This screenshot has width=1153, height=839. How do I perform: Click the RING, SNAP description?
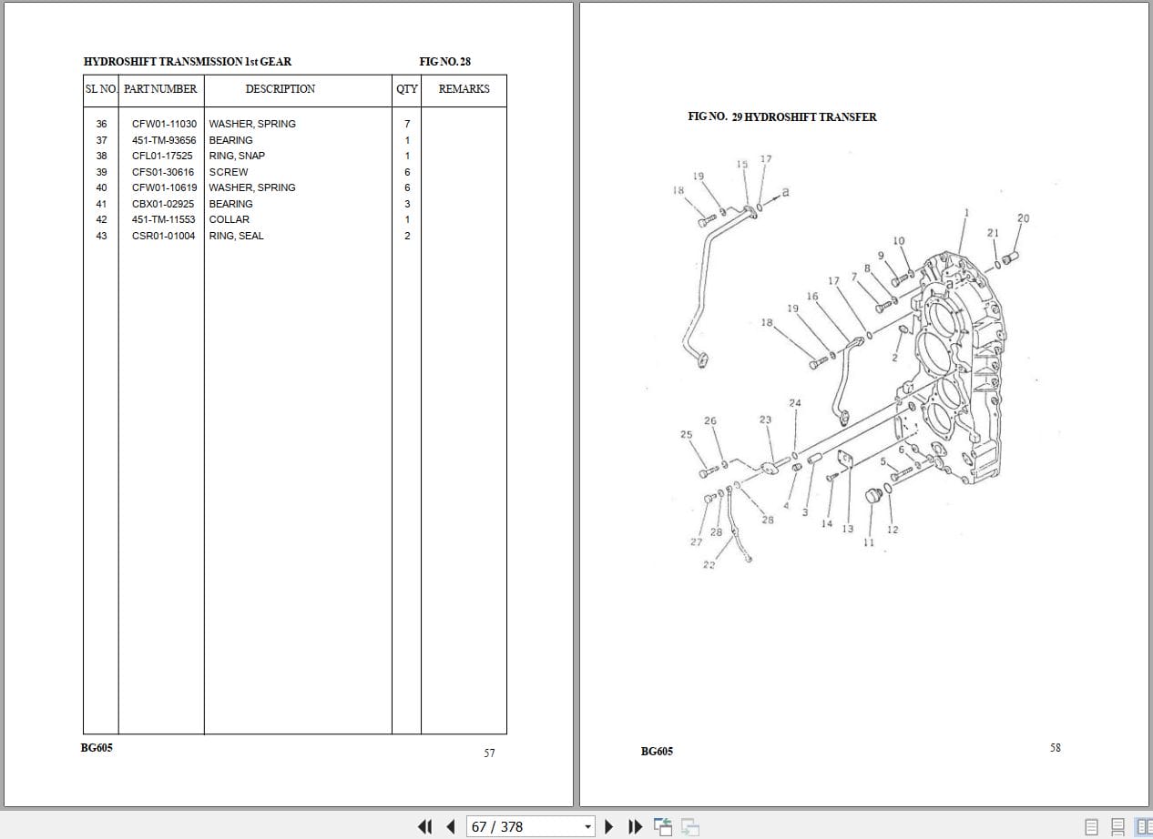[237, 156]
